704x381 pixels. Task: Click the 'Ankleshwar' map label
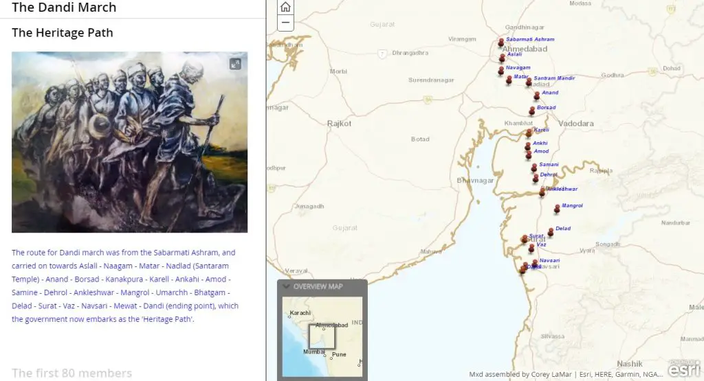point(562,189)
